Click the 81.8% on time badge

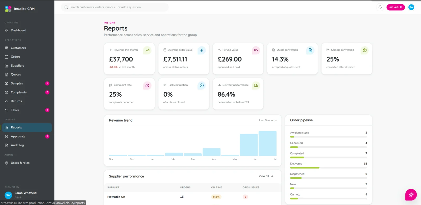[x=216, y=197]
